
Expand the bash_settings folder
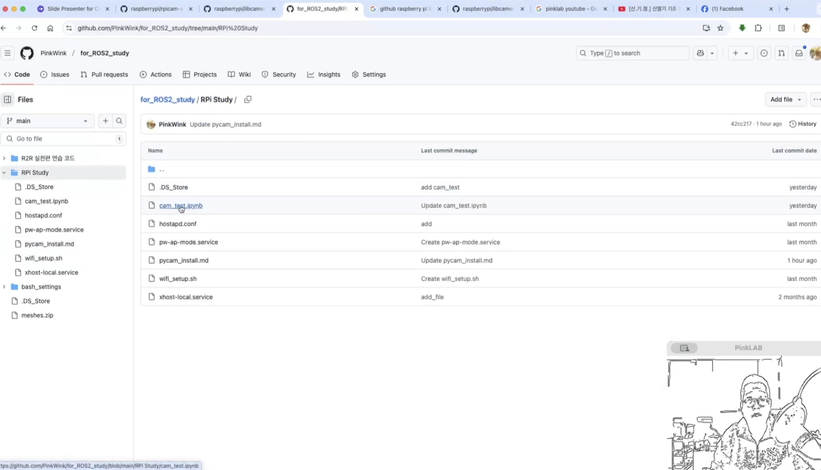[x=4, y=287]
